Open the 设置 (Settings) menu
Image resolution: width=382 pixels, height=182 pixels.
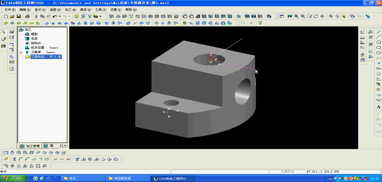click(x=116, y=10)
